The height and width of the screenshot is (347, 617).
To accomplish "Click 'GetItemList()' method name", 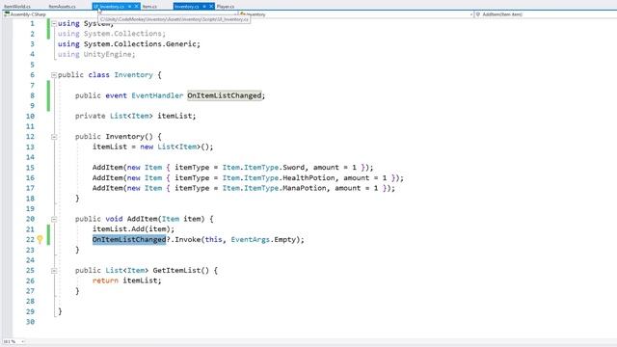I will pyautogui.click(x=181, y=270).
